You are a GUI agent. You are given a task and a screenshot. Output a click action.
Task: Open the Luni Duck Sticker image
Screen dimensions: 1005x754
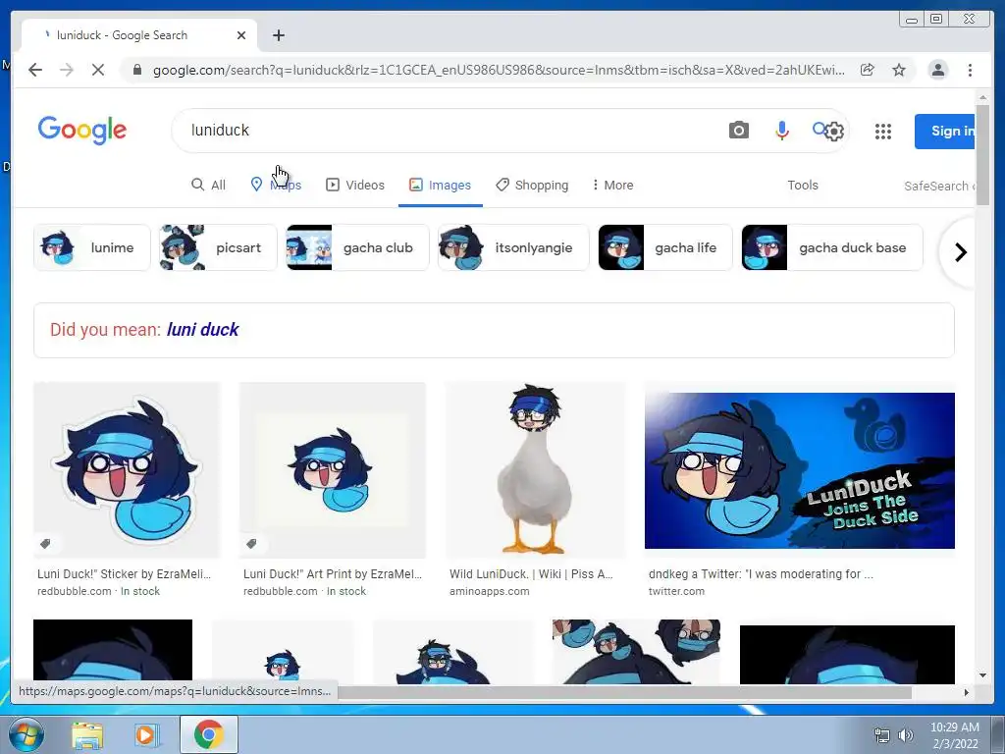[127, 470]
